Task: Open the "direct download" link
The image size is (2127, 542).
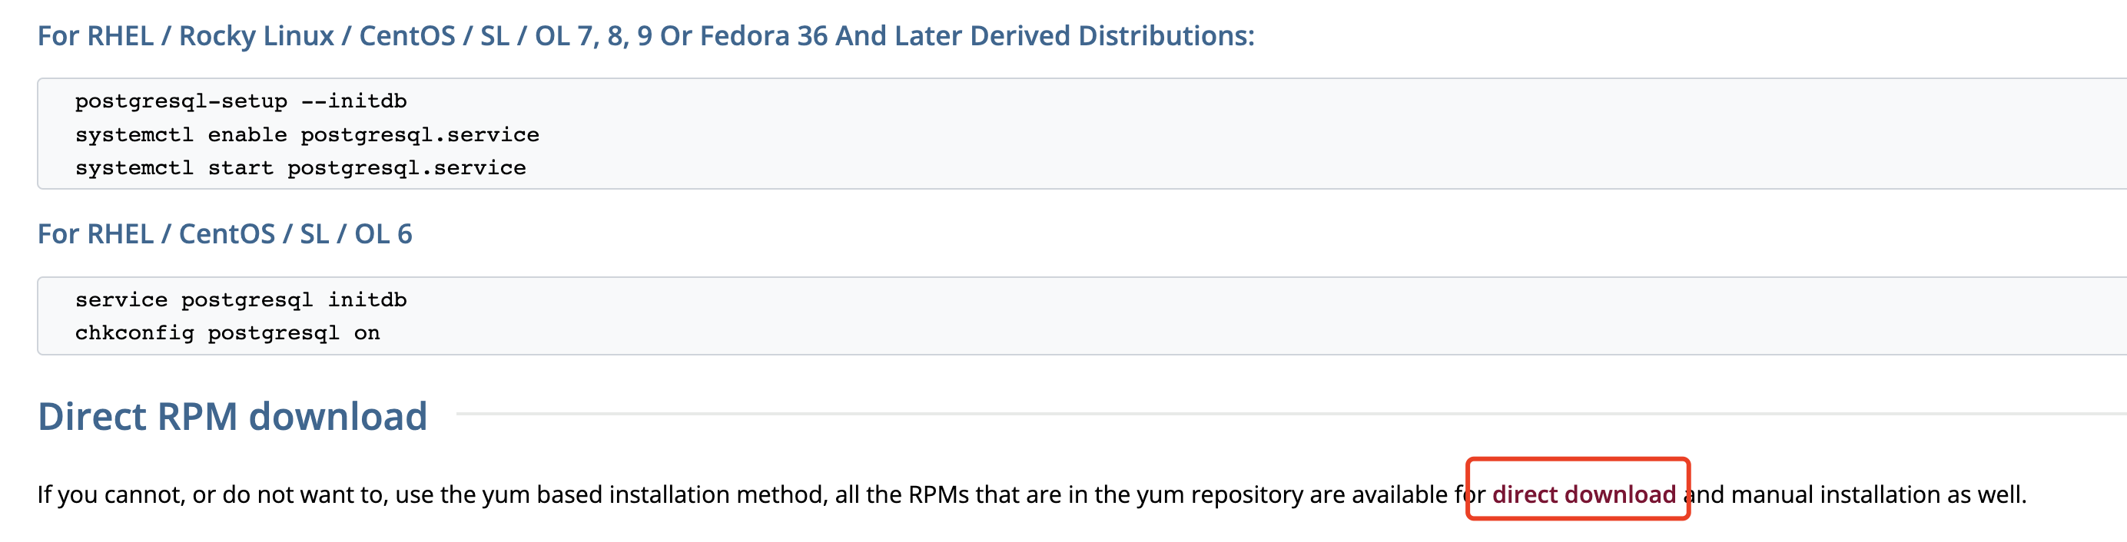Action: pos(1583,494)
